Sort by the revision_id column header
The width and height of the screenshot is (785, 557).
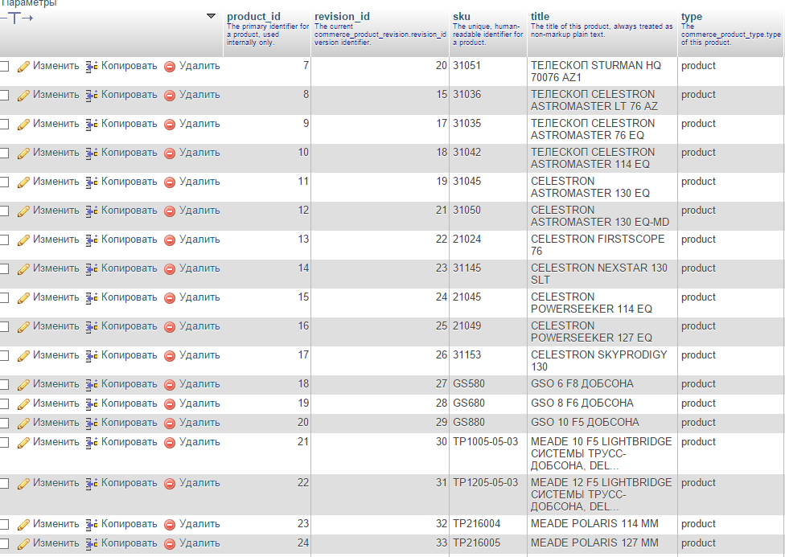tap(342, 17)
